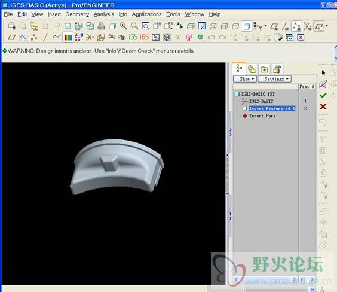Click the datum plane creation tool icon
Screen dimensions: 337x292
pyautogui.click(x=12, y=38)
